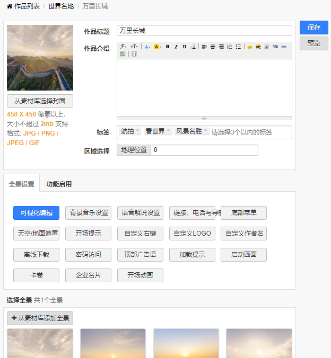331x358 pixels.
Task: Click the tag input field placeholder
Action: [x=242, y=132]
